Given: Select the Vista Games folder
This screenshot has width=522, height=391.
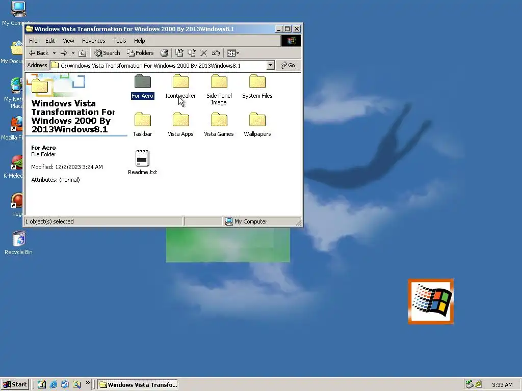Looking at the screenshot, I should (x=219, y=125).
